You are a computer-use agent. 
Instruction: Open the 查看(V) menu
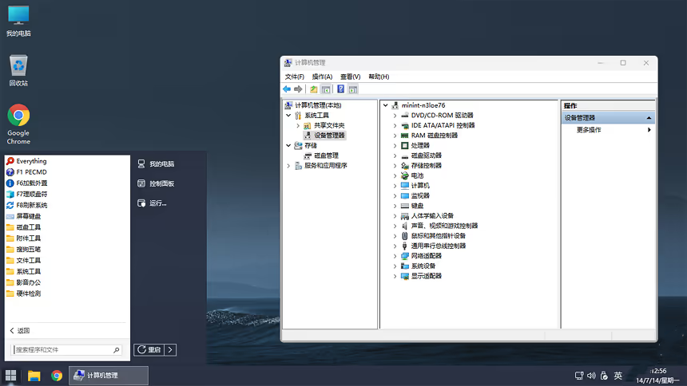pos(350,77)
